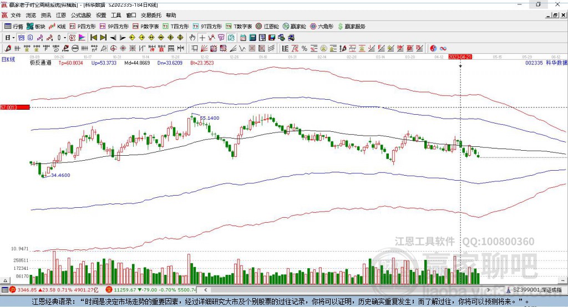Image resolution: width=568 pixels, height=307 pixels.
Task: Click the status bar scroll left arrow
Action: 205,290
